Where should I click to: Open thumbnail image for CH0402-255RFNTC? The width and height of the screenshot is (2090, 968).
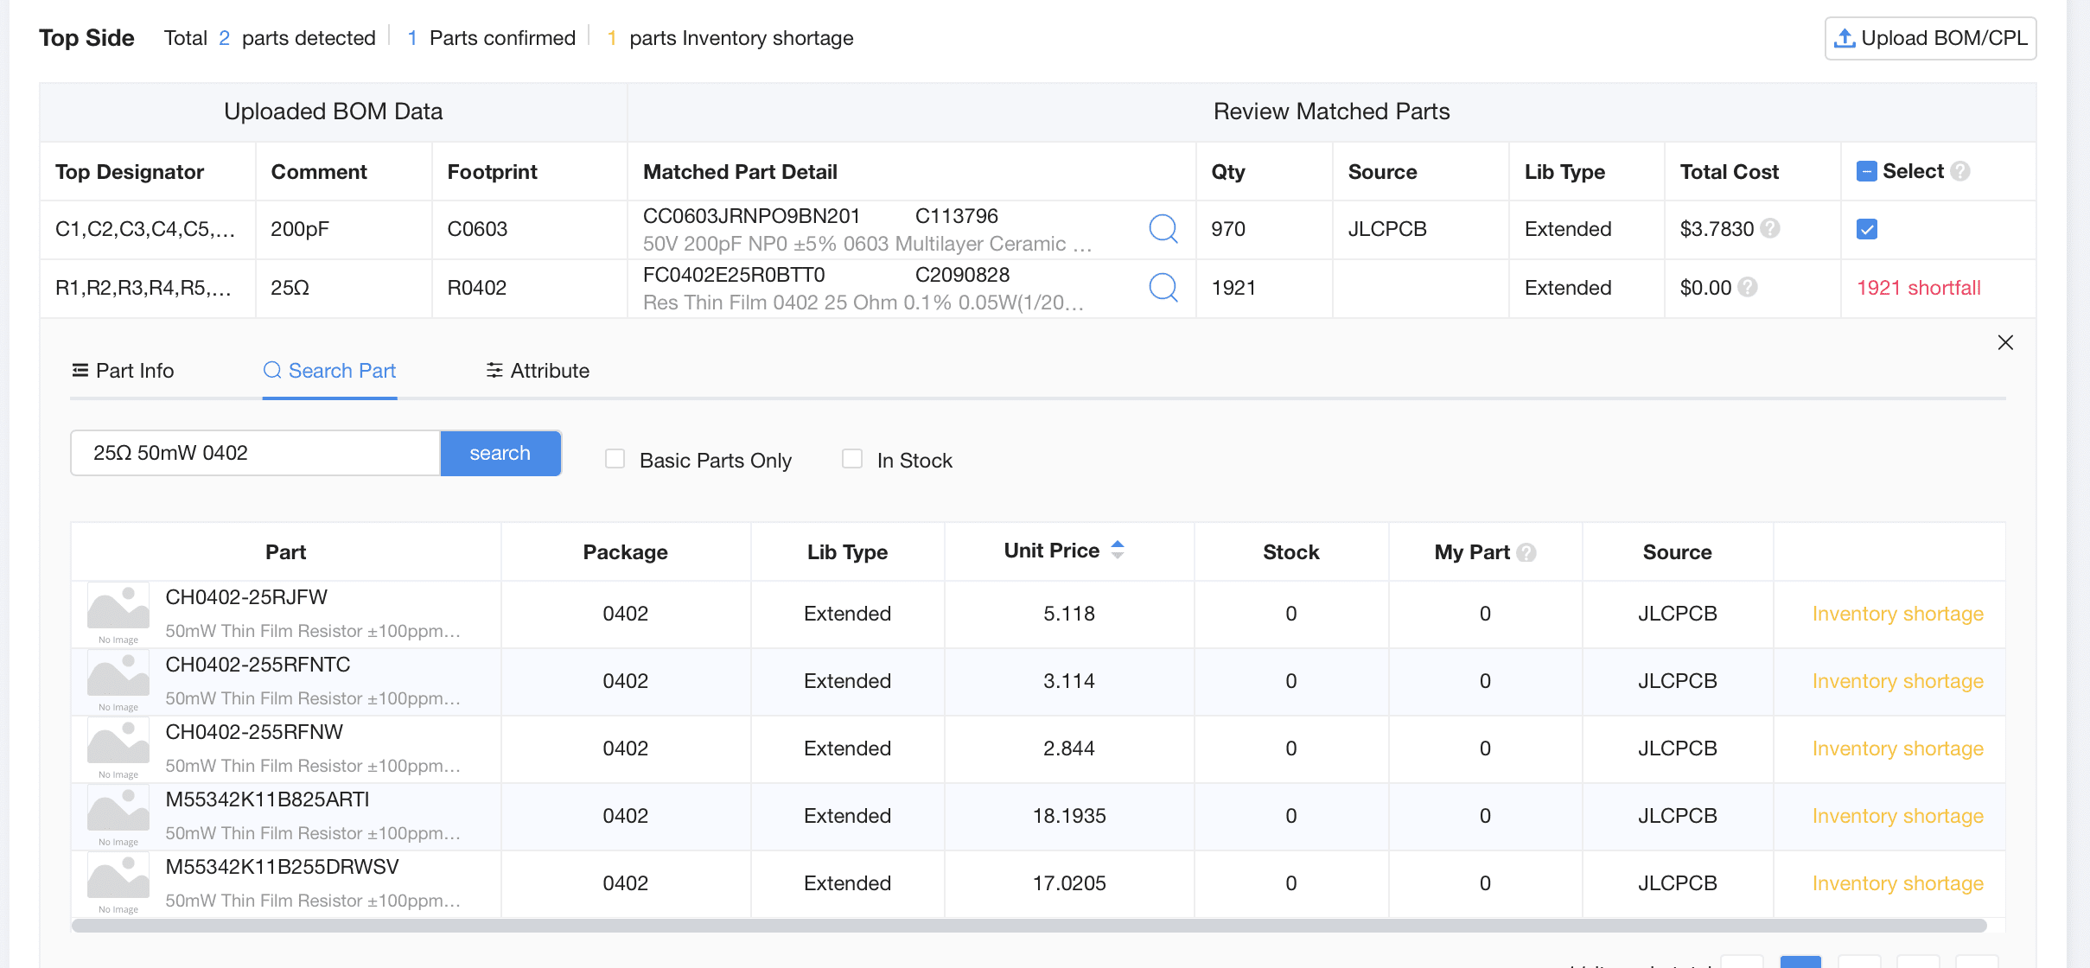pyautogui.click(x=118, y=682)
